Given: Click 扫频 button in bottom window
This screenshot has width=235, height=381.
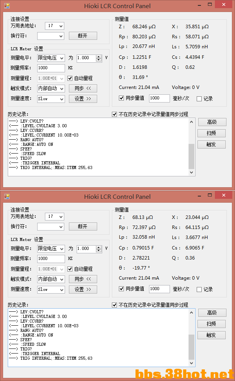Looking at the screenshot, I should point(212,324).
